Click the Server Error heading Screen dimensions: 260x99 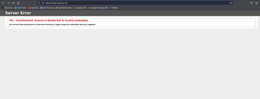coord(18,13)
